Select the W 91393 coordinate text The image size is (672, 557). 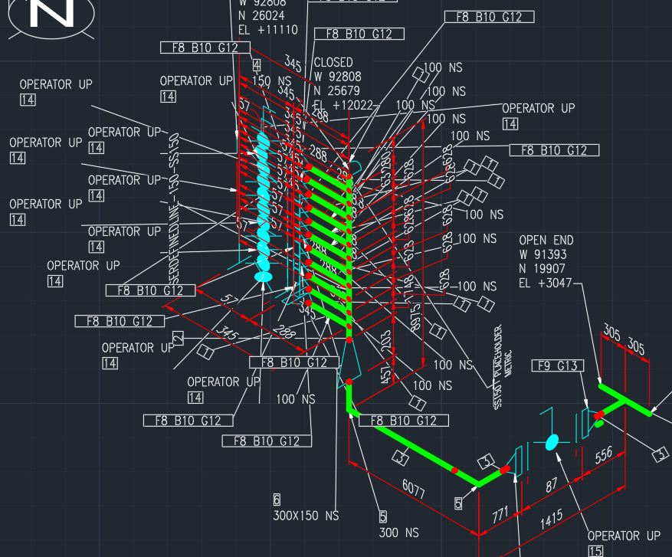coord(543,254)
